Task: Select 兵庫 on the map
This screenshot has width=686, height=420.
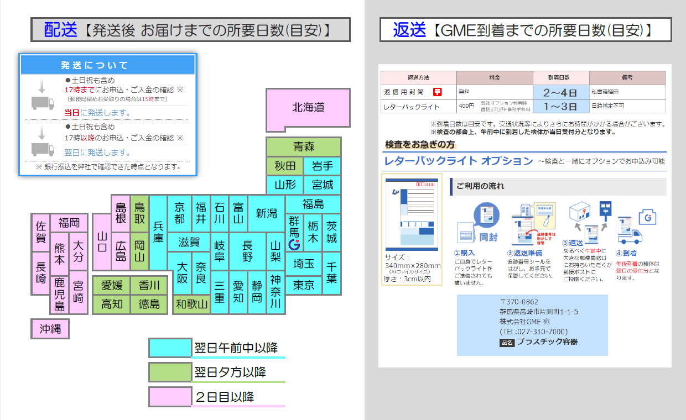Action: [x=158, y=232]
